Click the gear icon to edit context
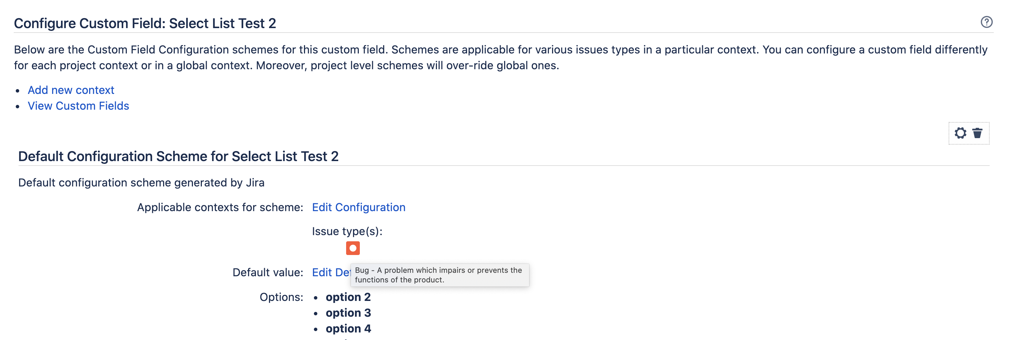The image size is (1013, 340). click(x=960, y=133)
